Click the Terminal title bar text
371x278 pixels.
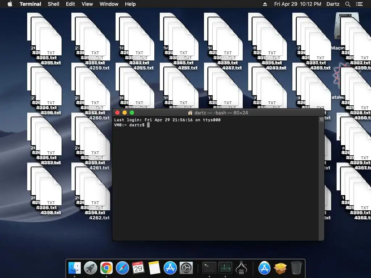(x=221, y=113)
